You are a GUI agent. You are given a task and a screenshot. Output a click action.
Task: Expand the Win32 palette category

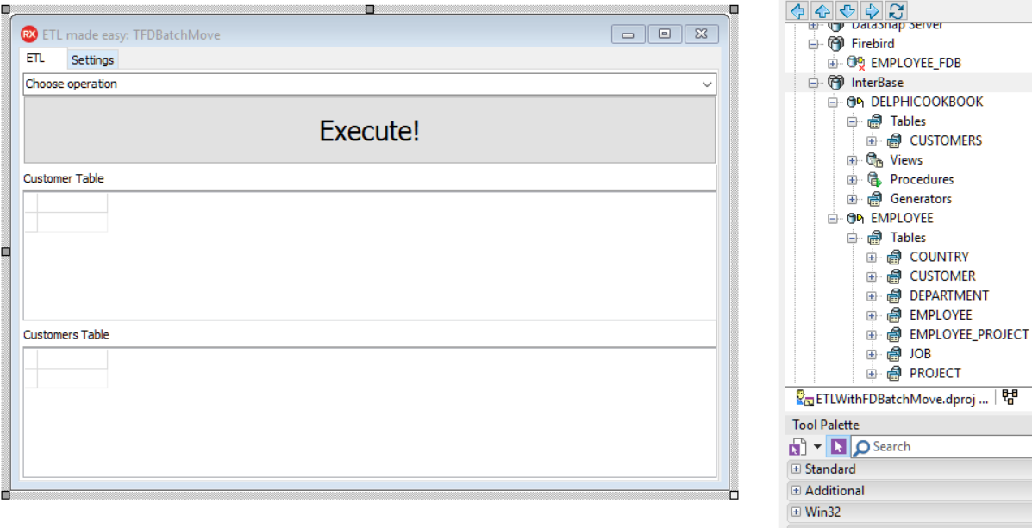point(797,512)
